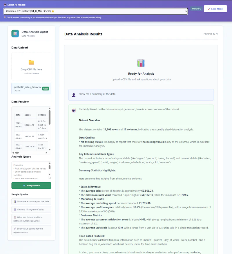Click the Data Analysis Agent logo icon
Image resolution: width=232 pixels, height=254 pixels.
coord(15,34)
